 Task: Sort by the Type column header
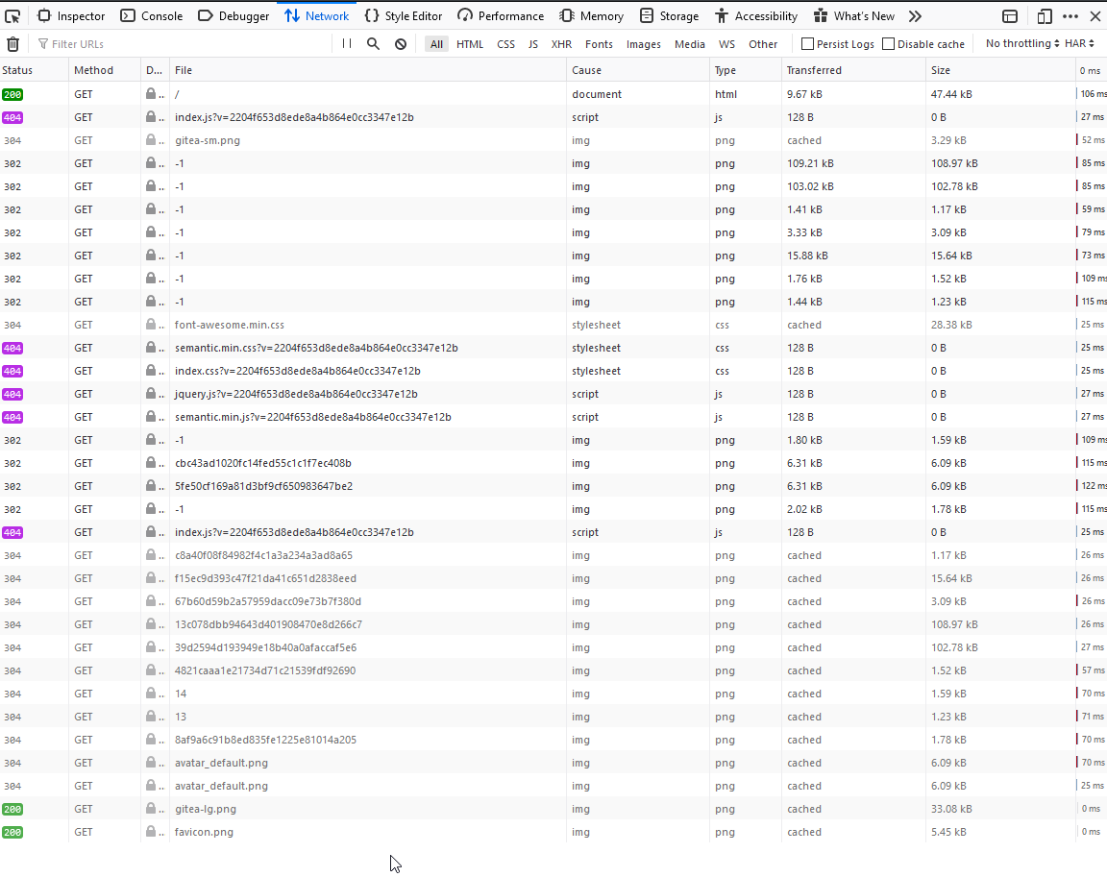[x=746, y=70]
